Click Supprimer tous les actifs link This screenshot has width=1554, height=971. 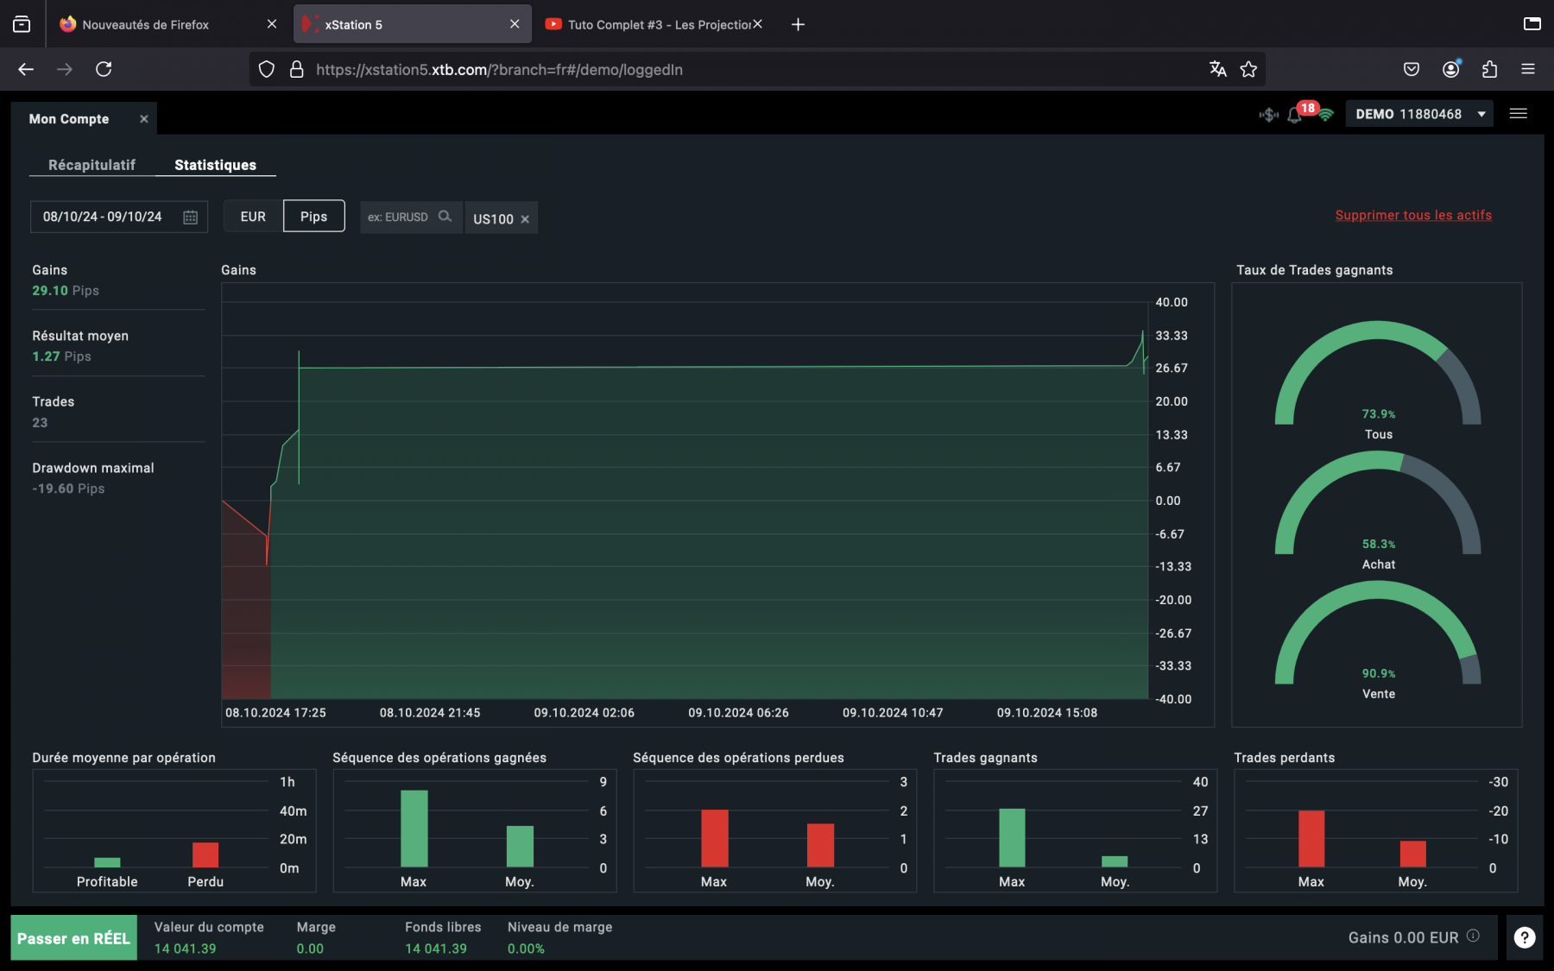click(x=1412, y=215)
